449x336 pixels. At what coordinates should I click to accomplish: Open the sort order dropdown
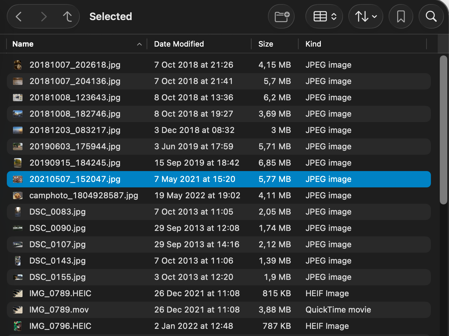[365, 16]
